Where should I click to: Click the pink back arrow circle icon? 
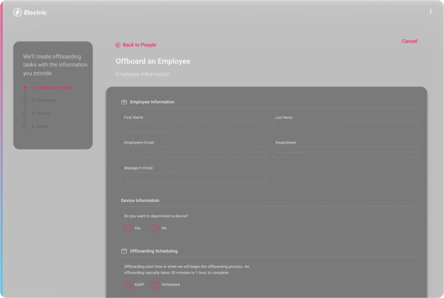click(118, 45)
